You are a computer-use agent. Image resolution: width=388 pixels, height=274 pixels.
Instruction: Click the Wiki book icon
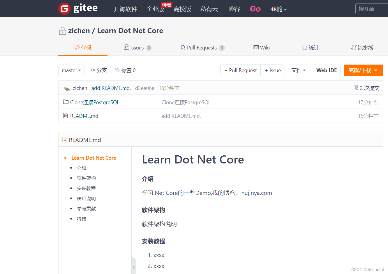256,47
